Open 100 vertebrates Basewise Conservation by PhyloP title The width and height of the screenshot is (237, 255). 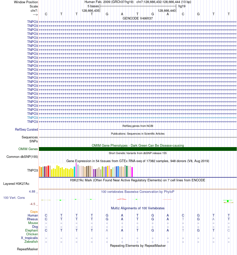[138, 192]
